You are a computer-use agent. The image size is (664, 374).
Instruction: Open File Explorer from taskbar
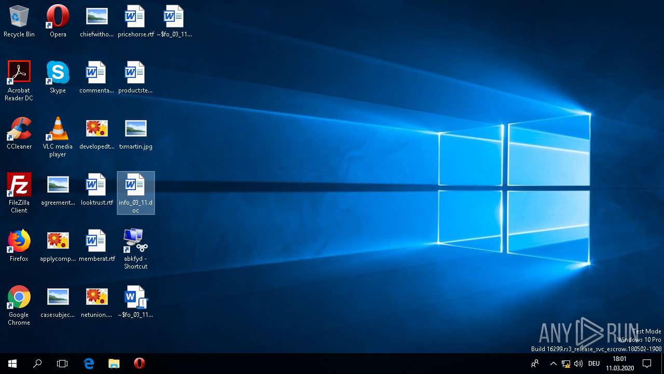coord(114,364)
